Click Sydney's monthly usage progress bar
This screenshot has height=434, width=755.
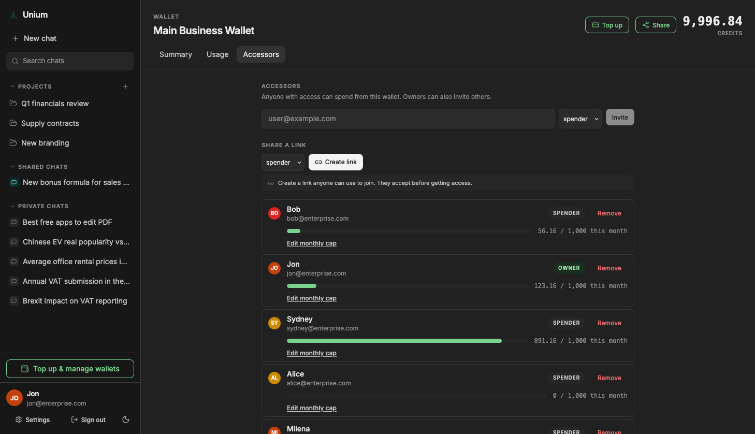(x=408, y=341)
